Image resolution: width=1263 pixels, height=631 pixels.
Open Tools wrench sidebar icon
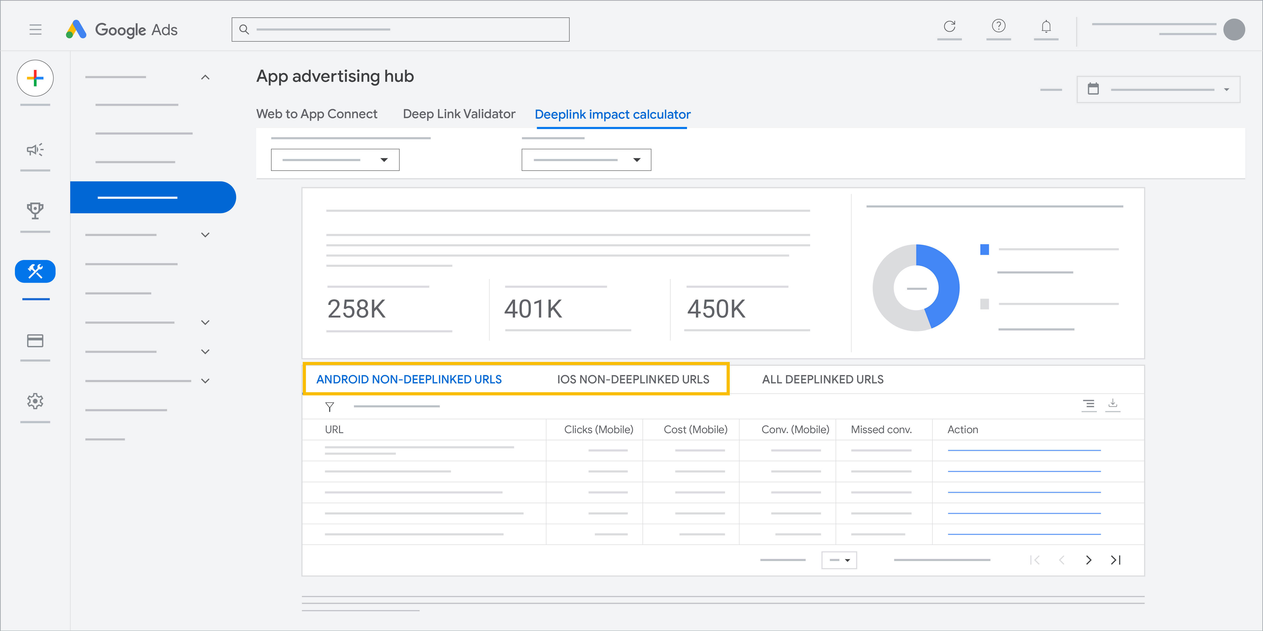[35, 271]
